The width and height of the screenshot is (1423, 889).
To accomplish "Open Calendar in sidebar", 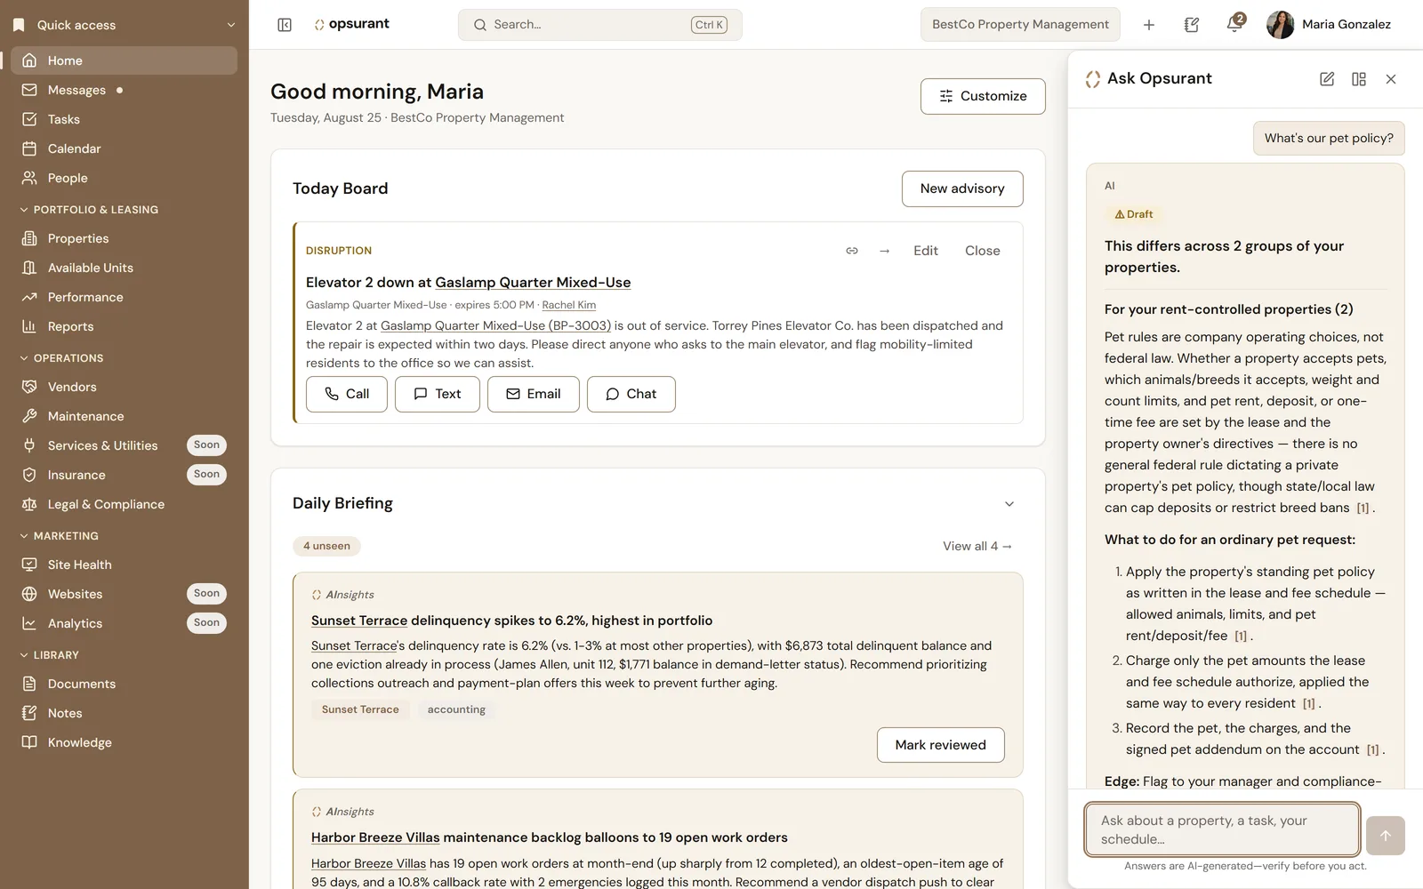I will tap(125, 148).
